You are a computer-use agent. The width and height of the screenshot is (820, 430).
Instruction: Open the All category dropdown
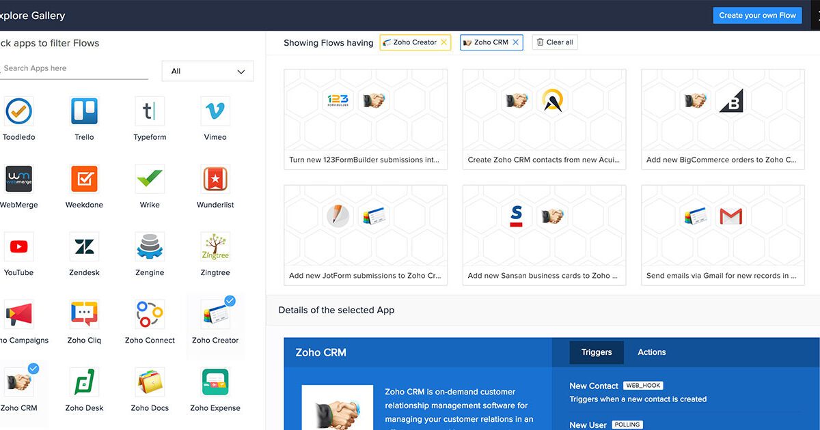pyautogui.click(x=207, y=71)
